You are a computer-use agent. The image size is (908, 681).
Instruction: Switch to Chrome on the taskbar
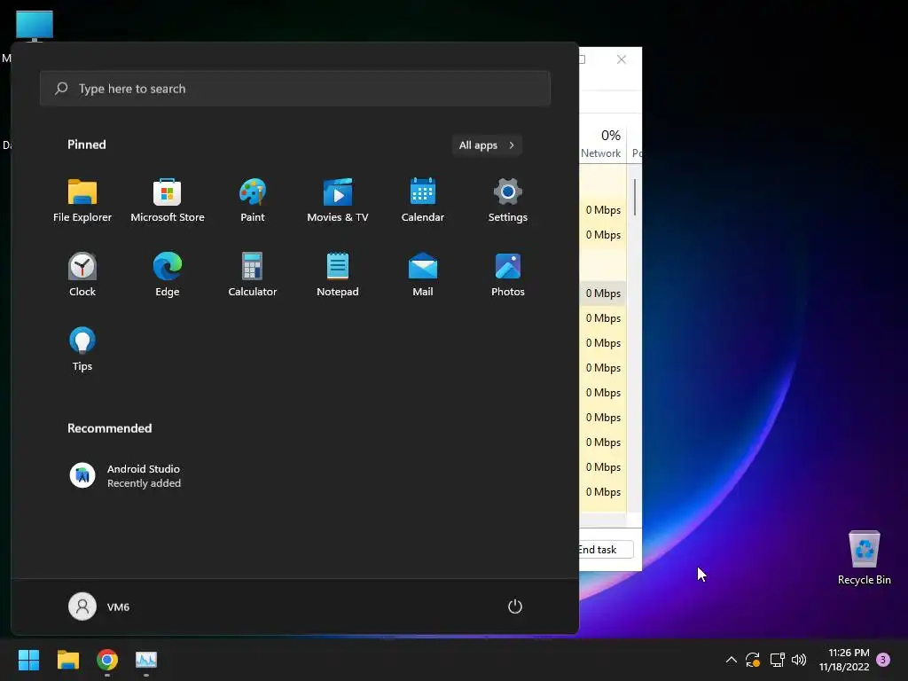107,660
